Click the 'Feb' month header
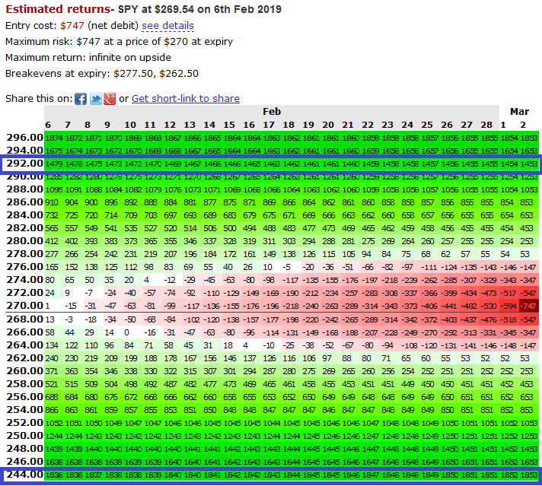Image resolution: width=542 pixels, height=486 pixels. (x=272, y=112)
